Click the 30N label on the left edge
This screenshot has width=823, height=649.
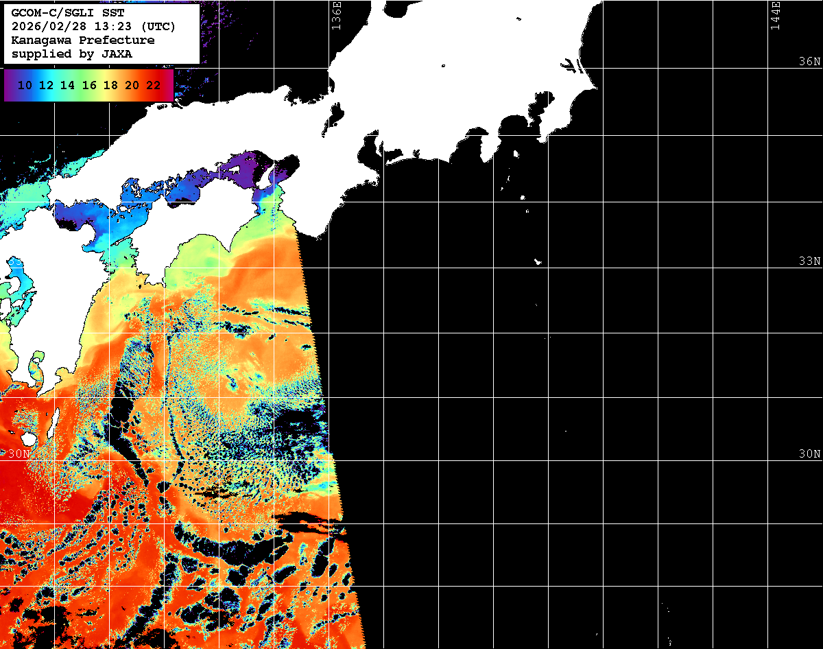[19, 454]
